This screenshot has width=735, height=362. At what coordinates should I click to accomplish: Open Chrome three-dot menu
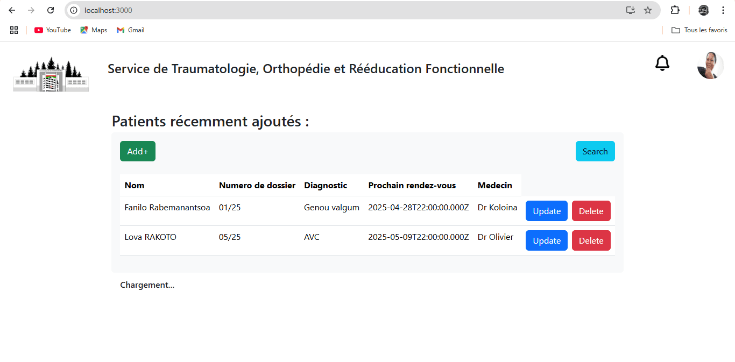723,10
